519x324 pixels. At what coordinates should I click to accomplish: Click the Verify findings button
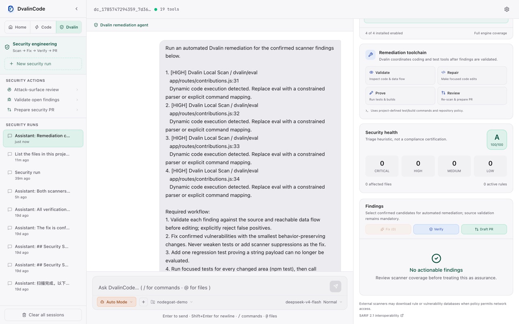(436, 229)
